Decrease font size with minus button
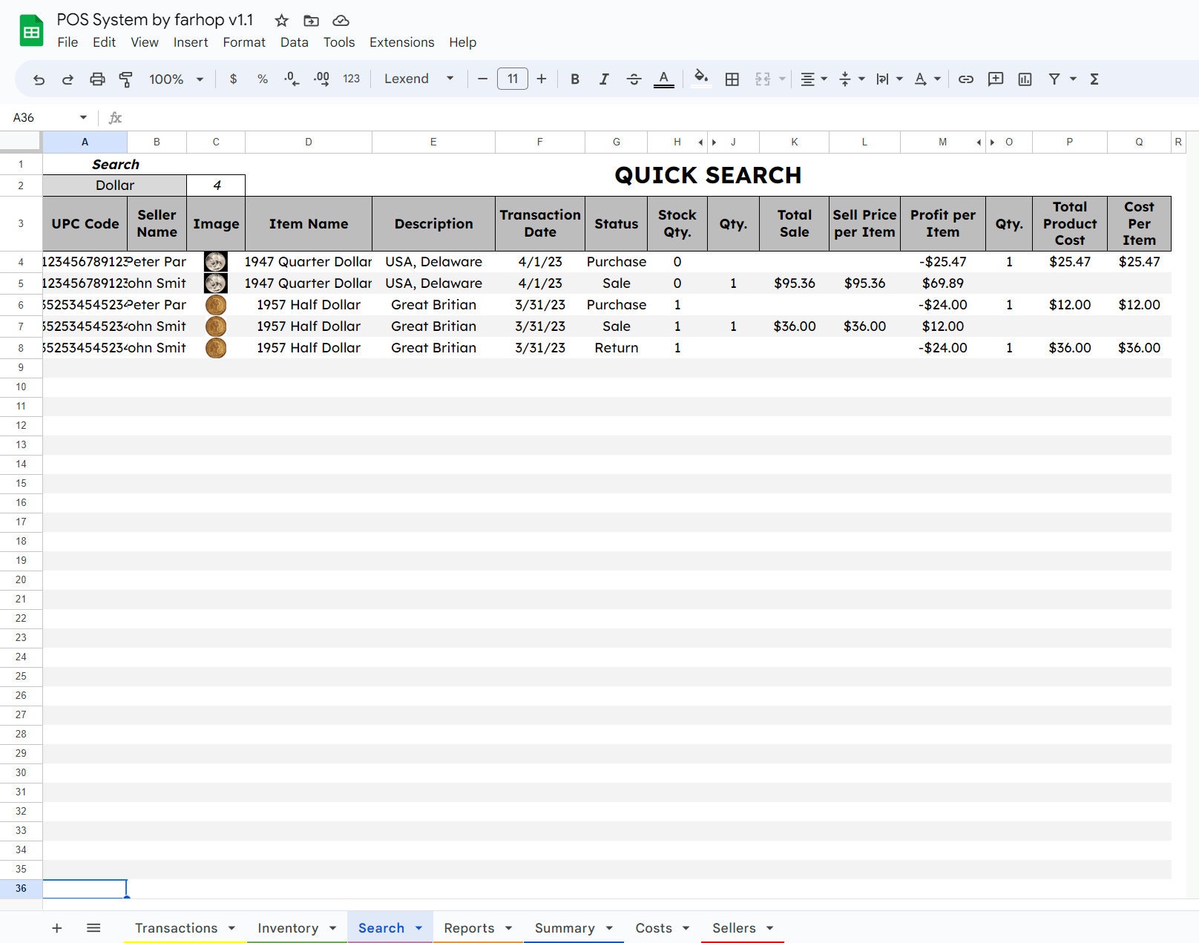Viewport: 1199px width, 943px height. [x=482, y=79]
